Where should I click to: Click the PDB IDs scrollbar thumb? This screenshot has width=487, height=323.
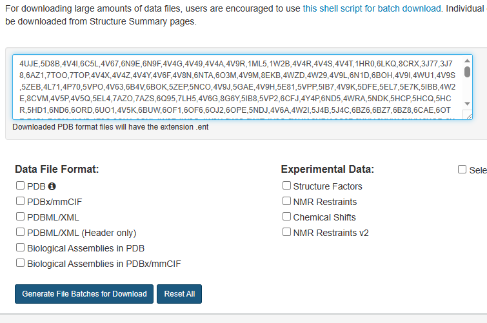[x=467, y=72]
